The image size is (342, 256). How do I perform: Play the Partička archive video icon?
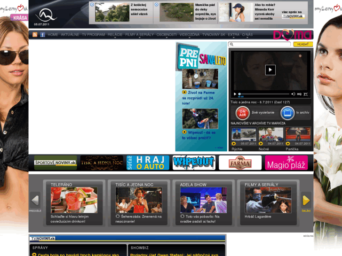pos(288,144)
